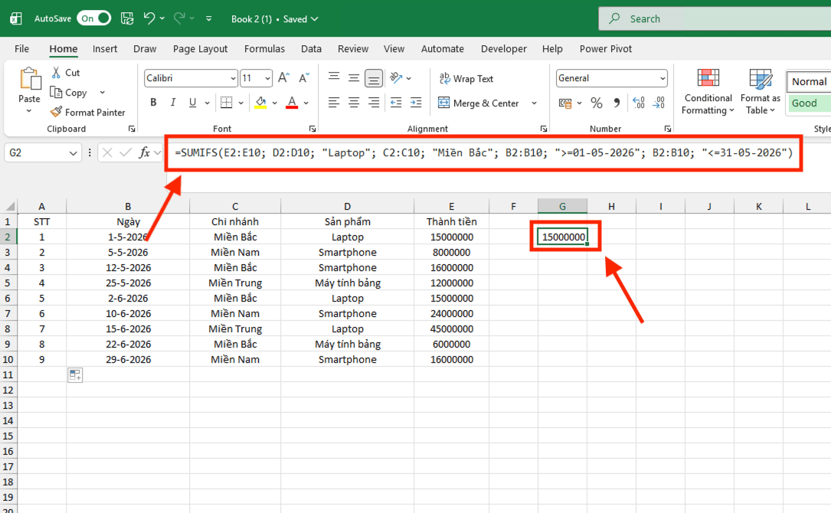Image resolution: width=831 pixels, height=513 pixels.
Task: Click the Quick Analysis icon below table
Action: tap(75, 375)
